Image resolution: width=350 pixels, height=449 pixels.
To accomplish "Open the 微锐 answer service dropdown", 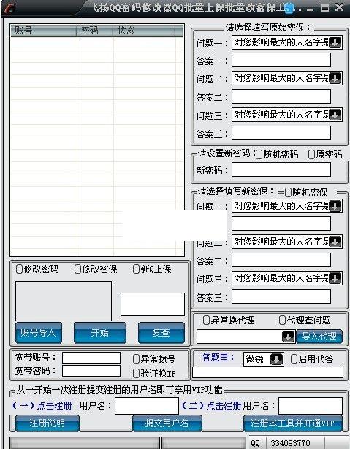I will point(276,359).
